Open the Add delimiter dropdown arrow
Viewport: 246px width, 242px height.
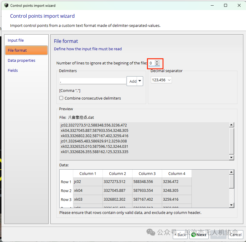click(140, 81)
